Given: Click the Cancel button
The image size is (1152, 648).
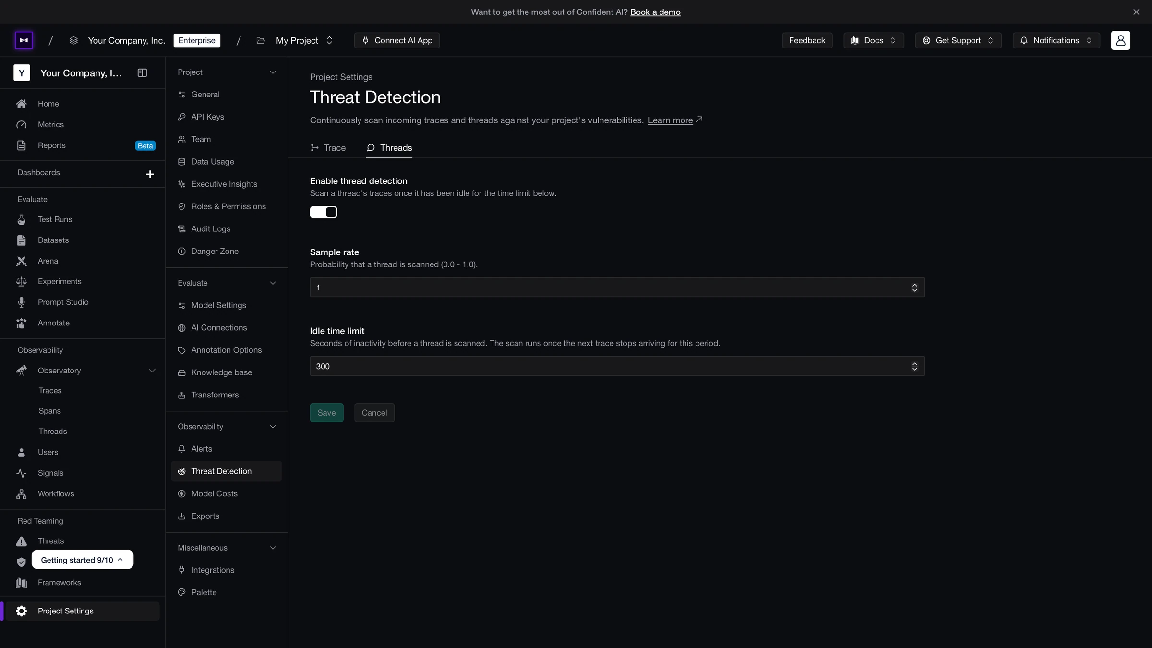Looking at the screenshot, I should click(x=374, y=413).
